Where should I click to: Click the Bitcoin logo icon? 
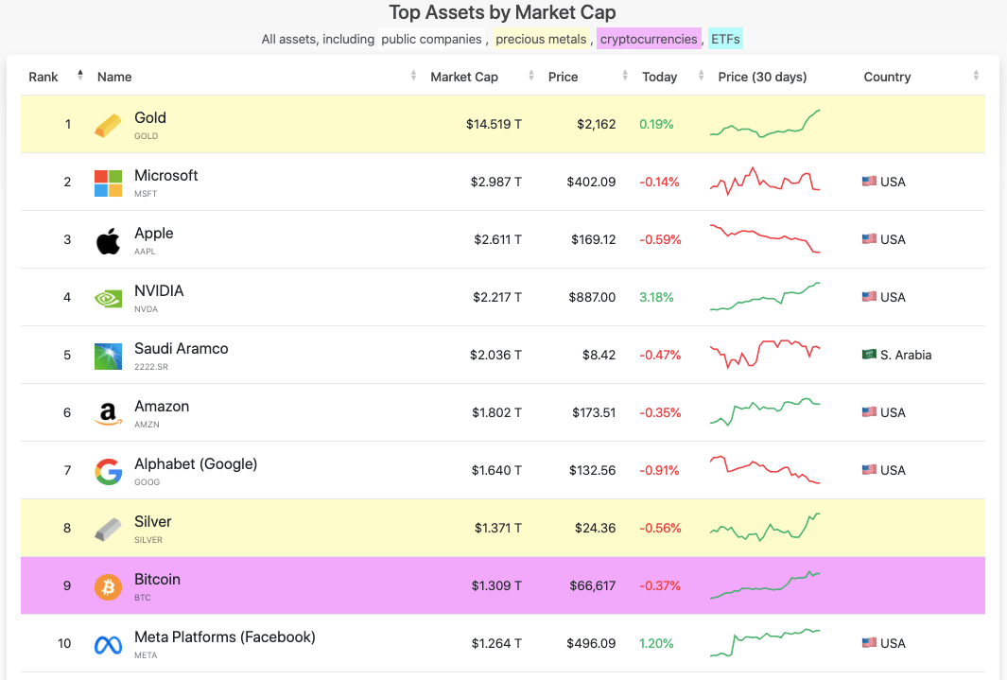coord(108,587)
